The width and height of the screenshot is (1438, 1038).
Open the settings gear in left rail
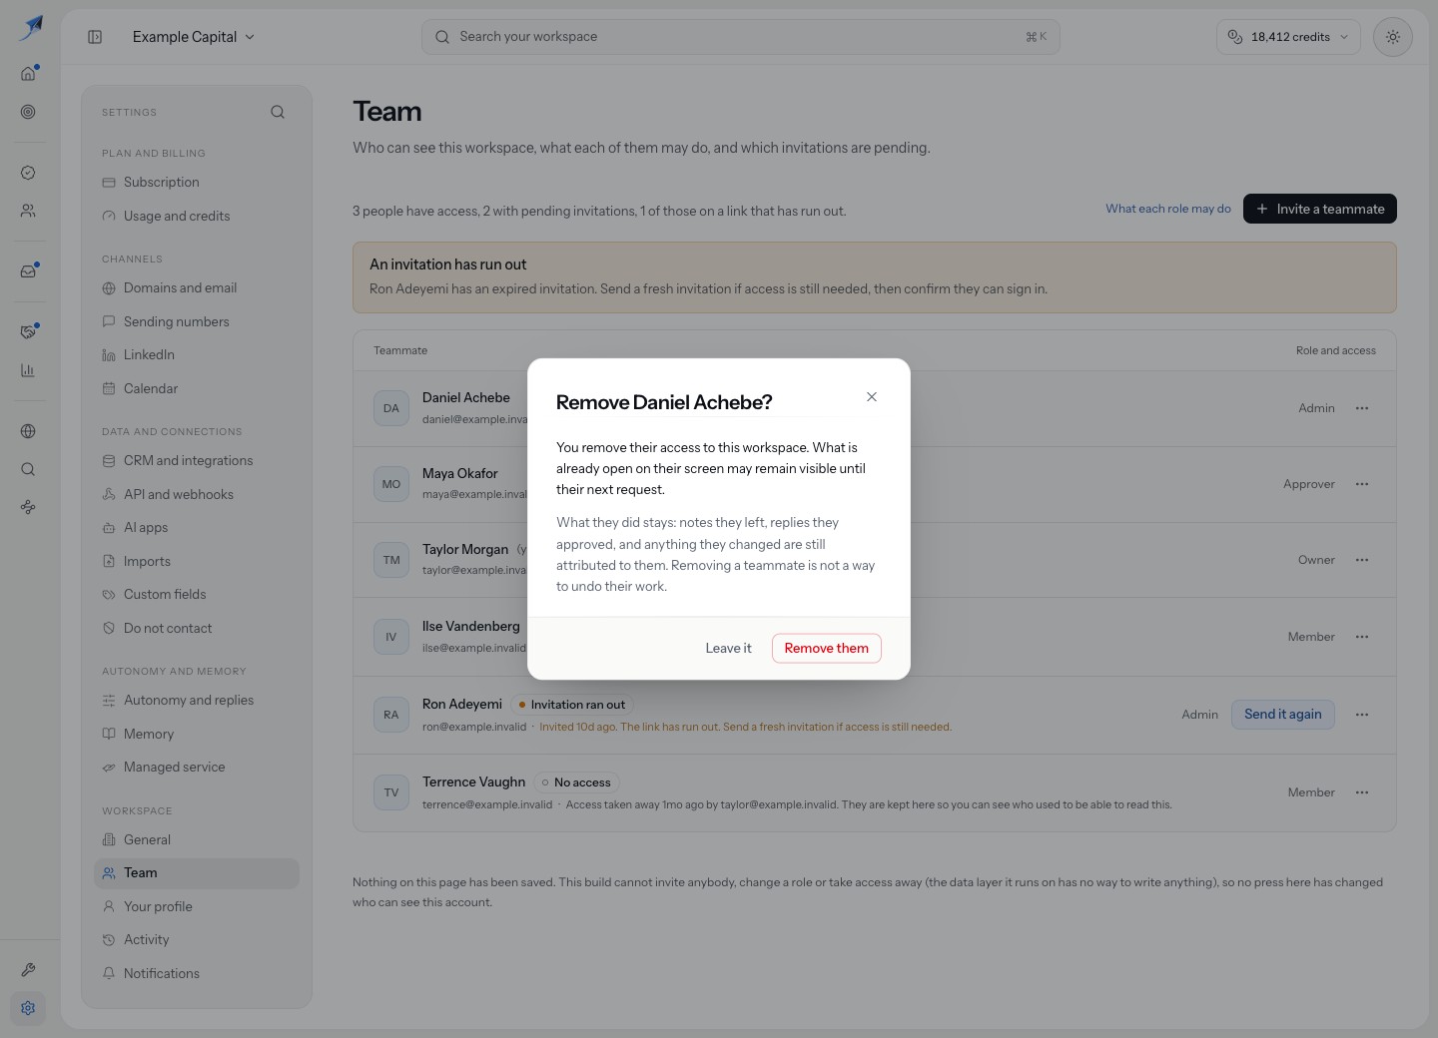click(28, 1008)
